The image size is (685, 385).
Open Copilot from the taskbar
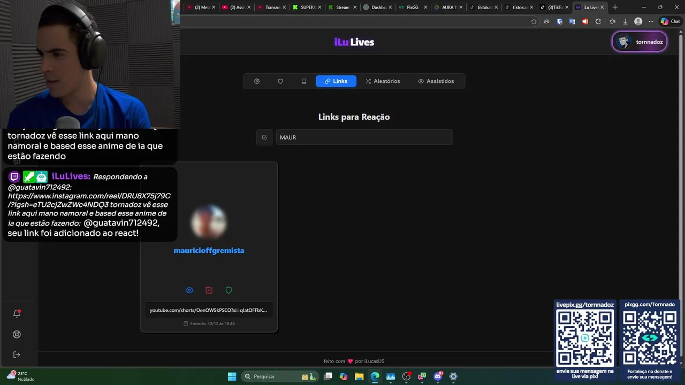click(x=344, y=376)
